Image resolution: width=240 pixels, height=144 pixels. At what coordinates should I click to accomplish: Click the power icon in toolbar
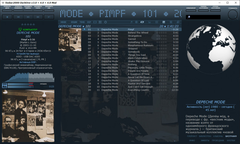coord(106,22)
